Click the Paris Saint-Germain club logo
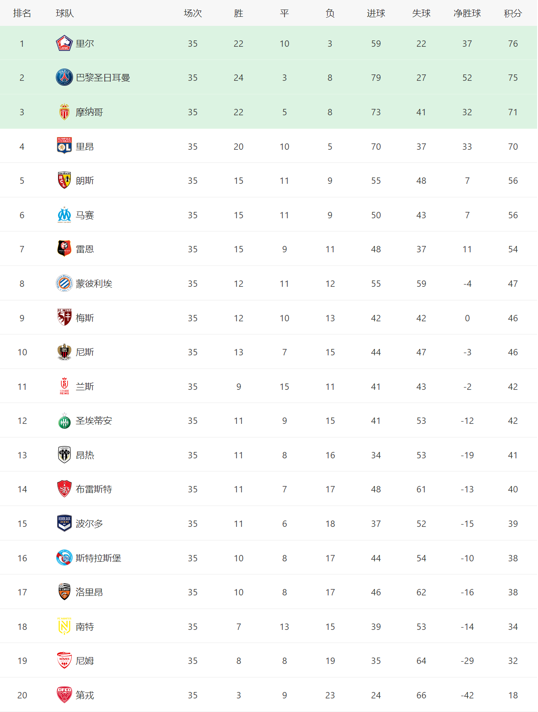This screenshot has height=712, width=538. (x=64, y=78)
